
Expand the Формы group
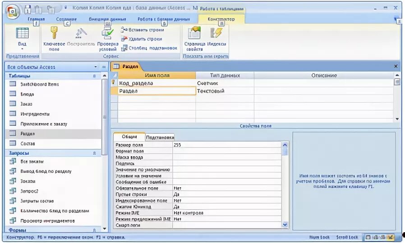coord(94,230)
